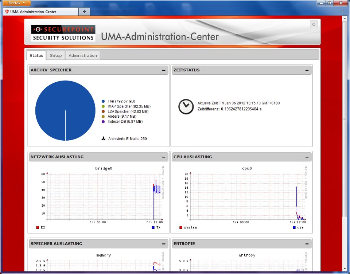Click the archive download icon beside Archivierte E-Mails
The height and width of the screenshot is (274, 350).
103,138
